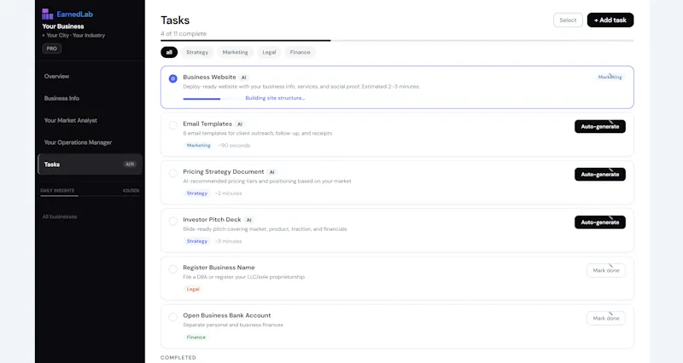Toggle the Business Website task circle

click(173, 78)
